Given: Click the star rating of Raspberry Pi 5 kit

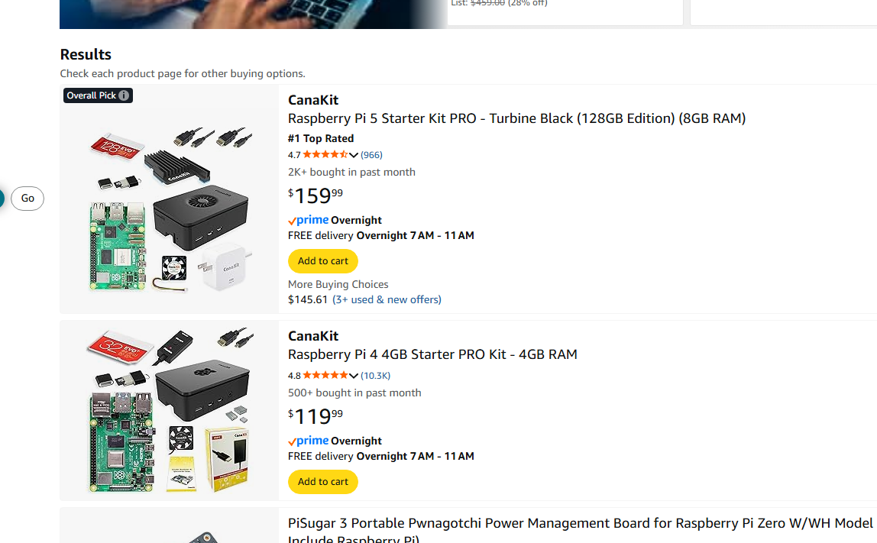Looking at the screenshot, I should [325, 155].
